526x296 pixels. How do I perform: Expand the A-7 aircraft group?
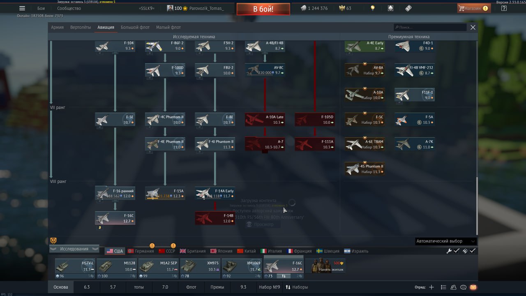pyautogui.click(x=265, y=151)
